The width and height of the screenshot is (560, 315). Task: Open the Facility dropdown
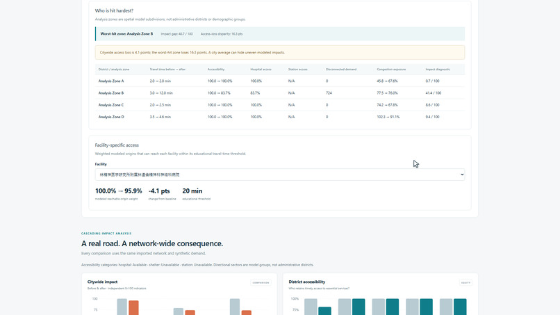pos(279,175)
